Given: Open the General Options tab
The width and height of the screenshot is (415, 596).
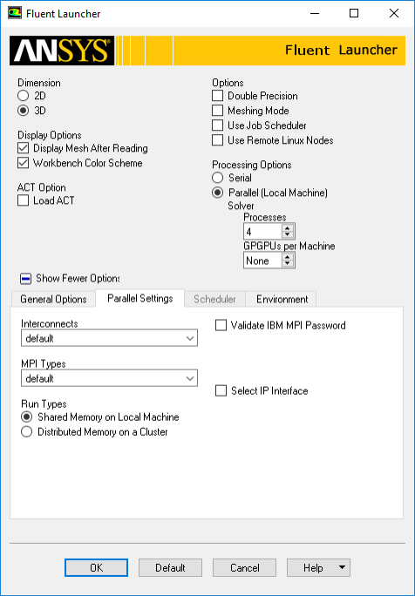Looking at the screenshot, I should tap(53, 299).
